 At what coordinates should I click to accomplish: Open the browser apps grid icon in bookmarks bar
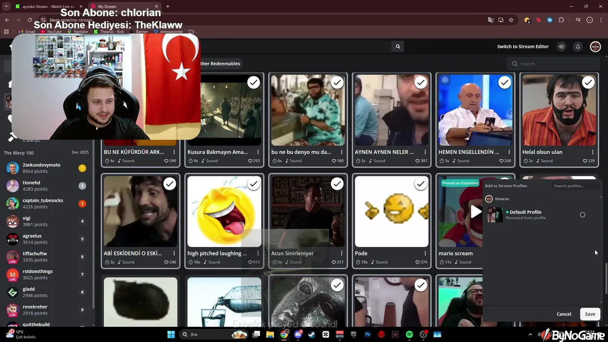(6, 32)
